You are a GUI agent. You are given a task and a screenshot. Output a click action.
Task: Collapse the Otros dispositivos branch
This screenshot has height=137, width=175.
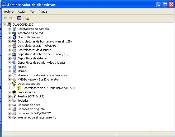(x=10, y=84)
